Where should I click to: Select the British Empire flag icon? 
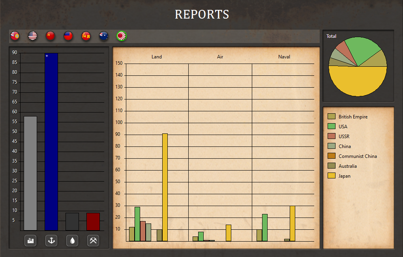15,36
